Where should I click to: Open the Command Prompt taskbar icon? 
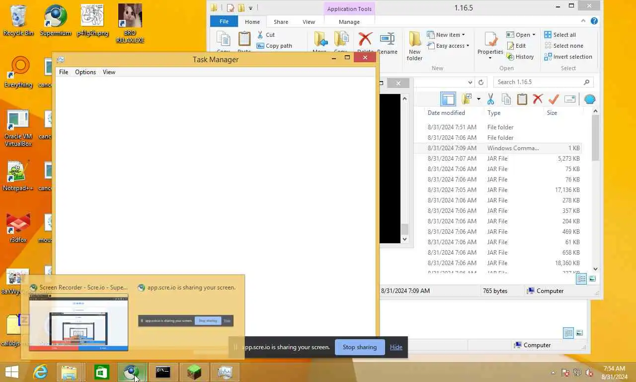point(163,372)
